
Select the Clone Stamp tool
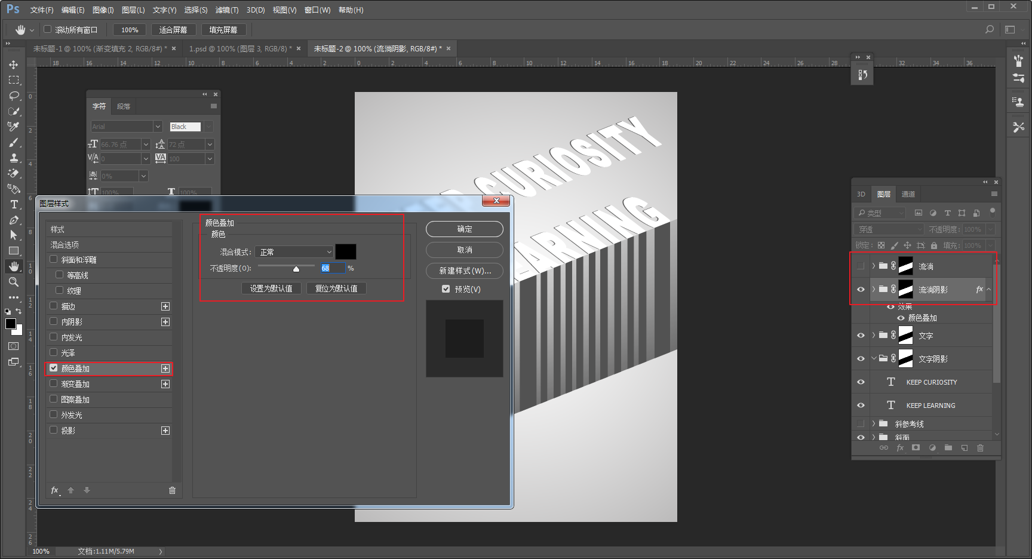(14, 158)
